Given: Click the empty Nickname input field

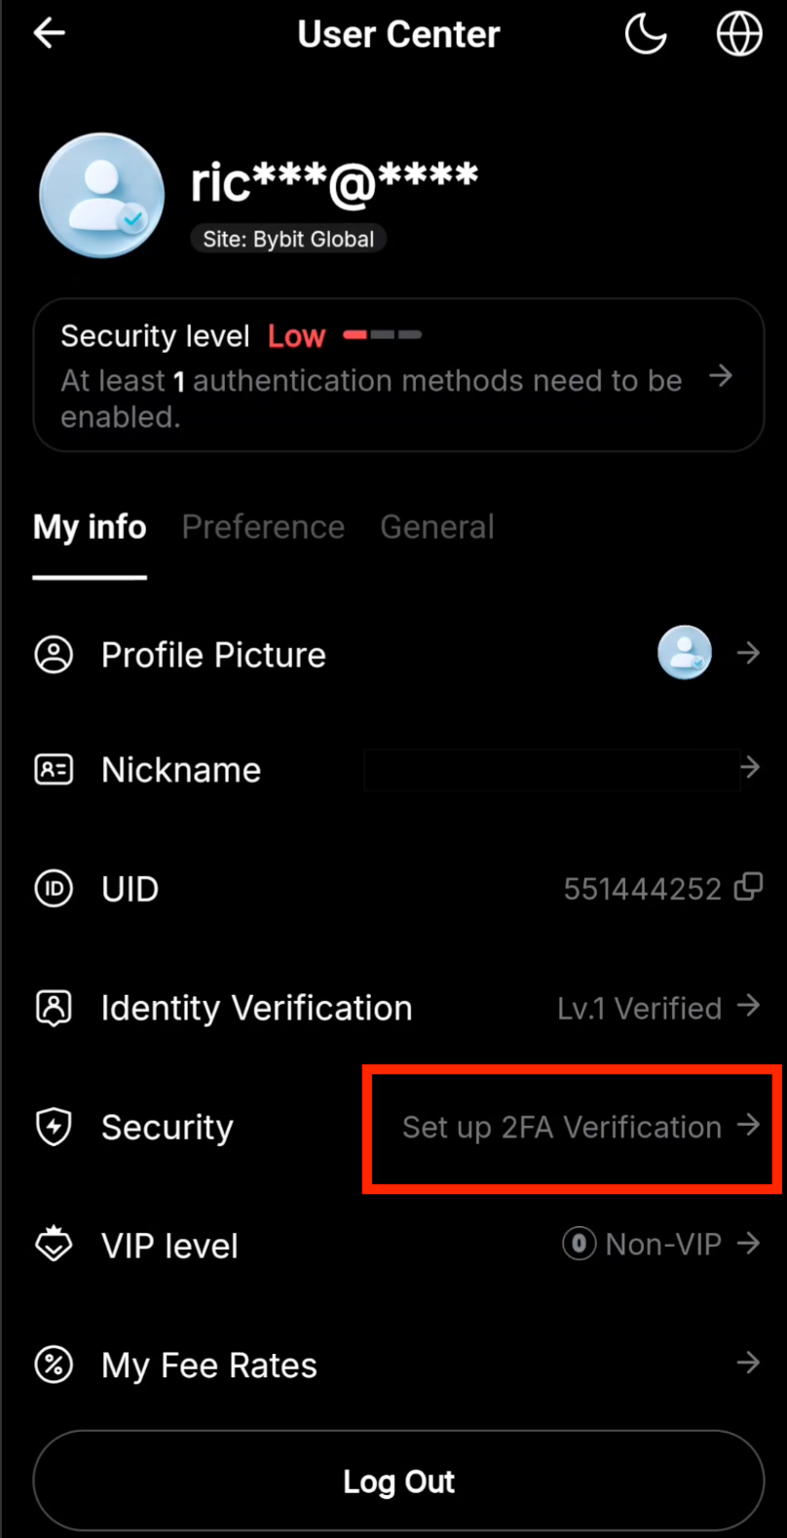Looking at the screenshot, I should click(x=550, y=769).
